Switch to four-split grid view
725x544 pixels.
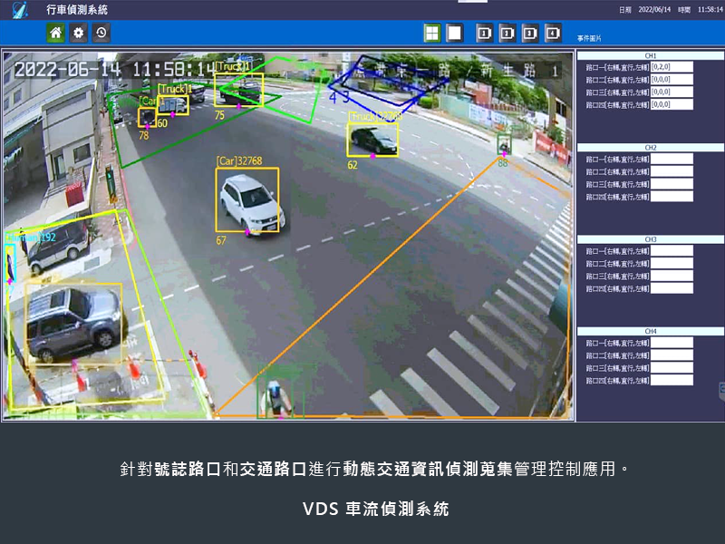[x=432, y=33]
